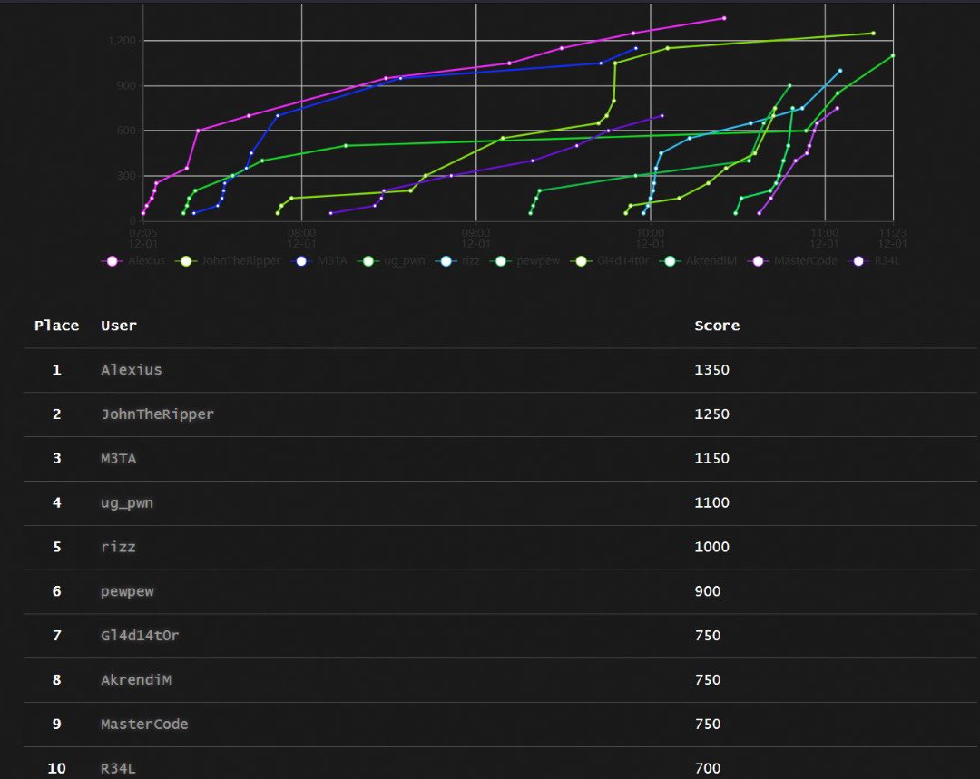Select score 1250 in JohnTheRipper row
Screen dimensions: 980x779
712,414
